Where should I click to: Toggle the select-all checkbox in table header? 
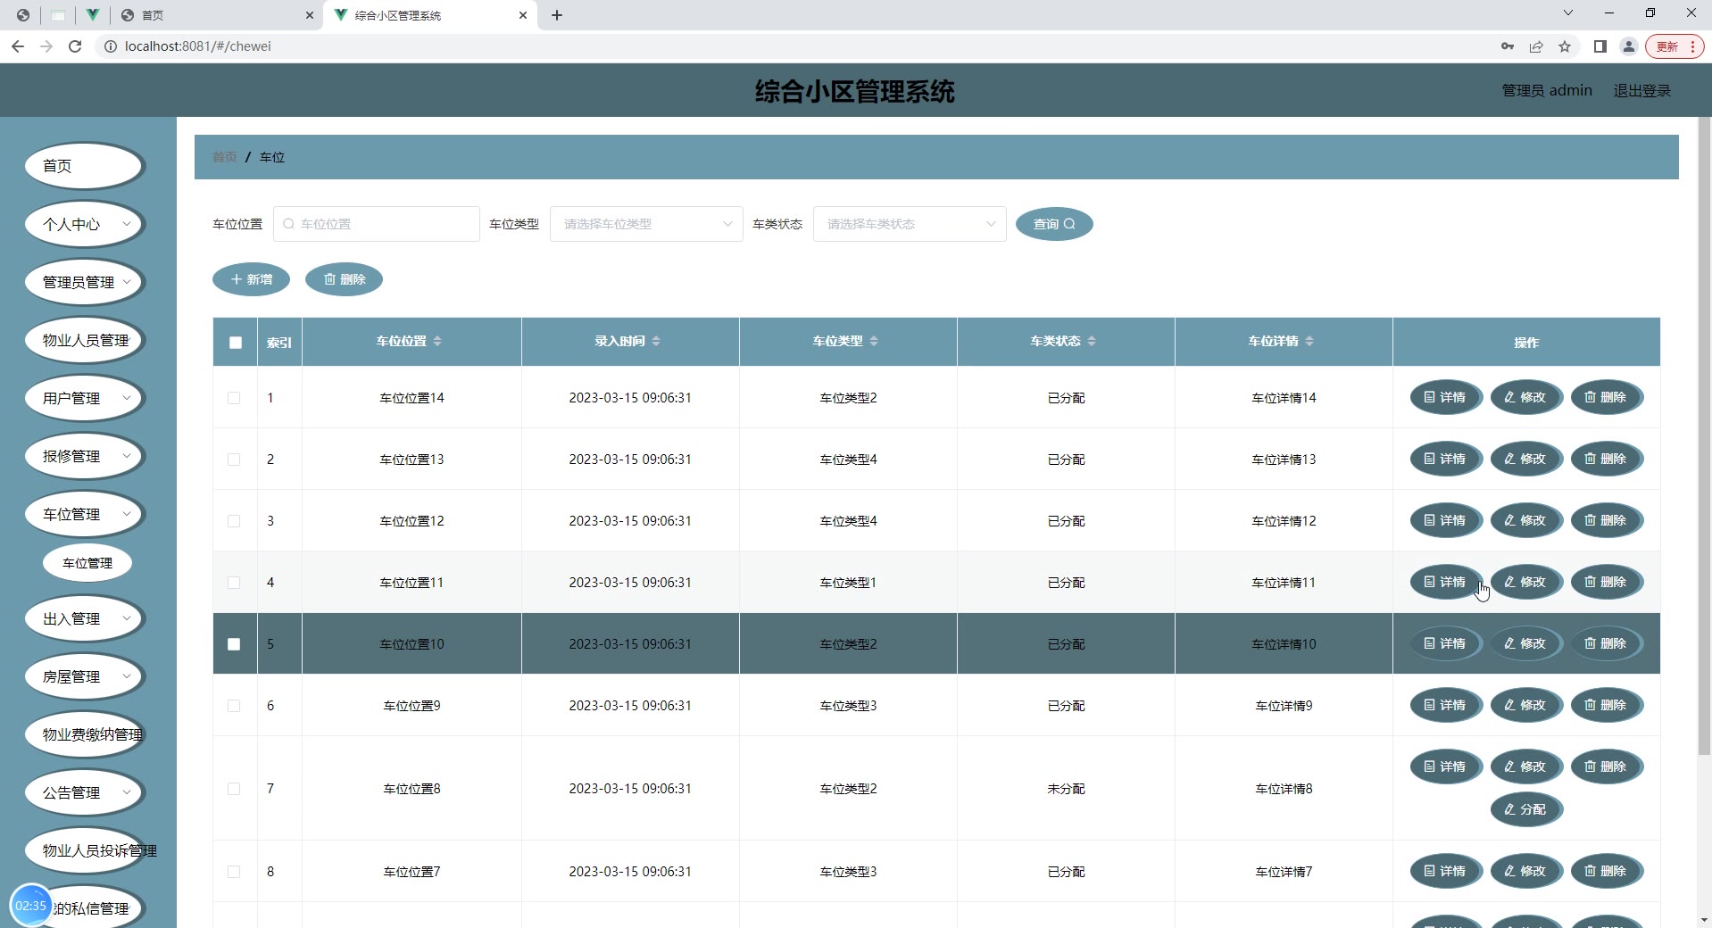pyautogui.click(x=236, y=343)
